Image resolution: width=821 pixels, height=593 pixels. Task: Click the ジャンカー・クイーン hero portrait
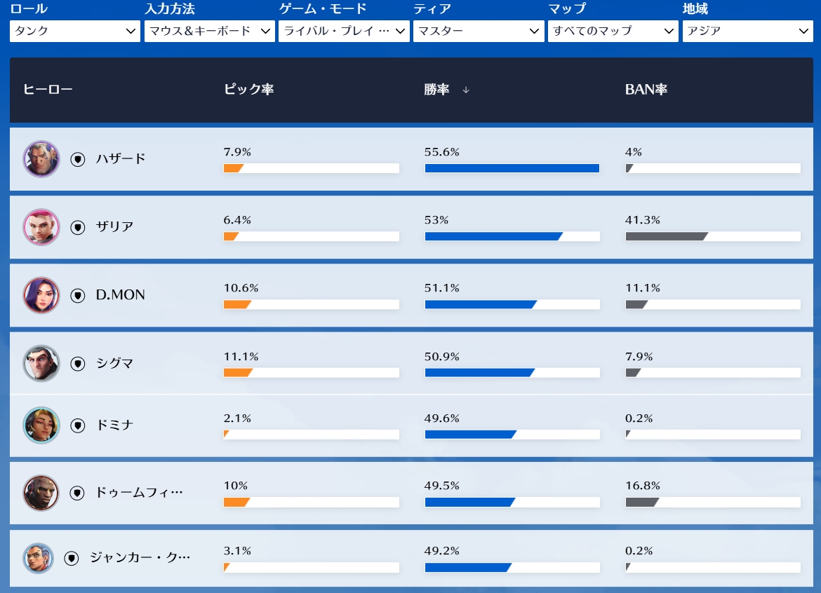38,558
